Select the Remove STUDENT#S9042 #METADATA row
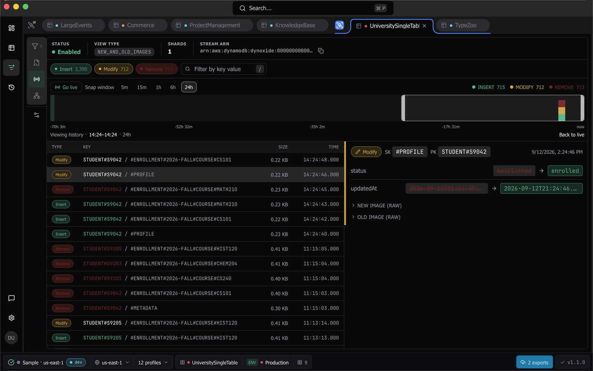This screenshot has width=593, height=371. click(x=195, y=308)
